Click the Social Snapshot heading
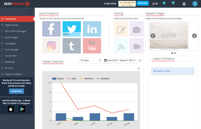201x129 pixels. point(49,13)
